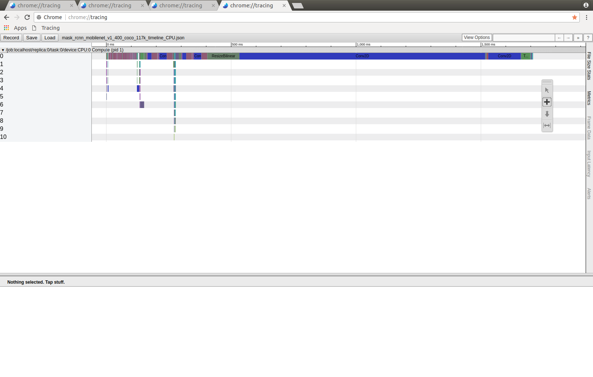Reload the tracing page

point(27,17)
